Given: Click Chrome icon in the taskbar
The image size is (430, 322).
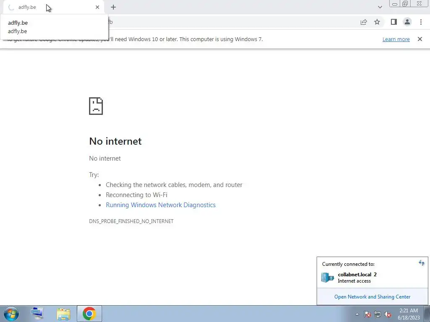Looking at the screenshot, I should 89,314.
